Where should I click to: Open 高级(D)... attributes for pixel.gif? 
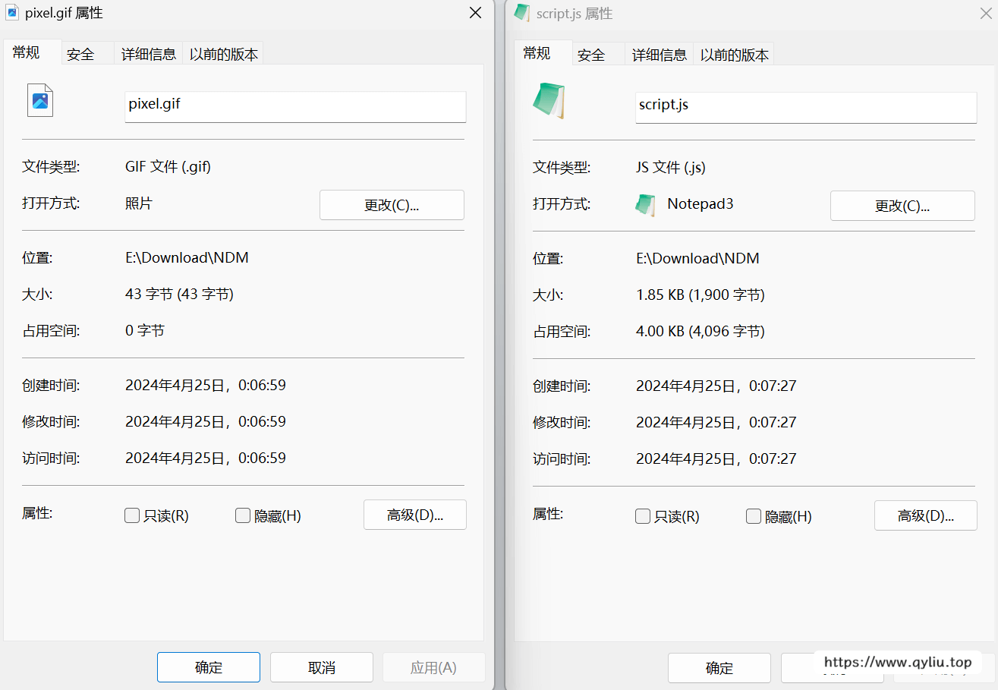point(415,515)
